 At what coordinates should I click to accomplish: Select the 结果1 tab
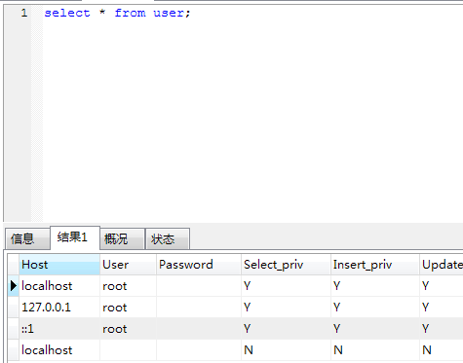pyautogui.click(x=75, y=237)
